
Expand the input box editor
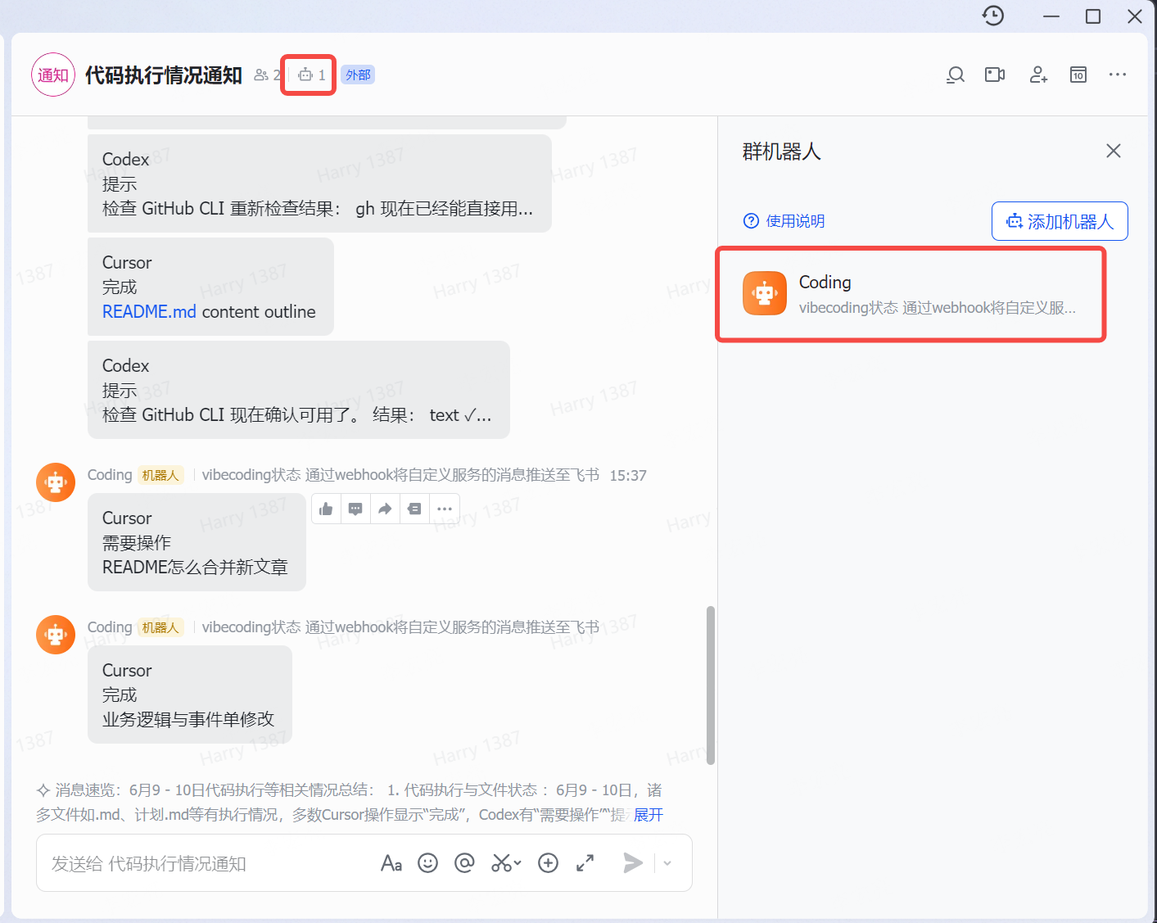click(x=585, y=863)
